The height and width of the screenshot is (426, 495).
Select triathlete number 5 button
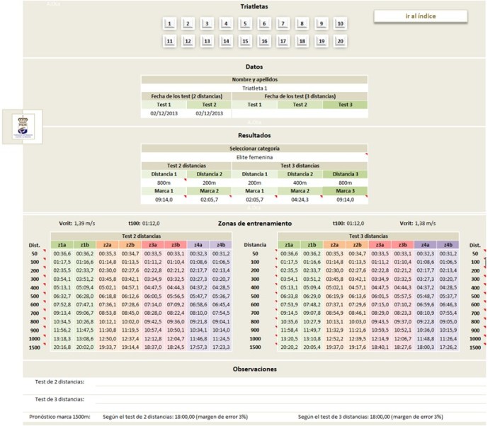245,24
